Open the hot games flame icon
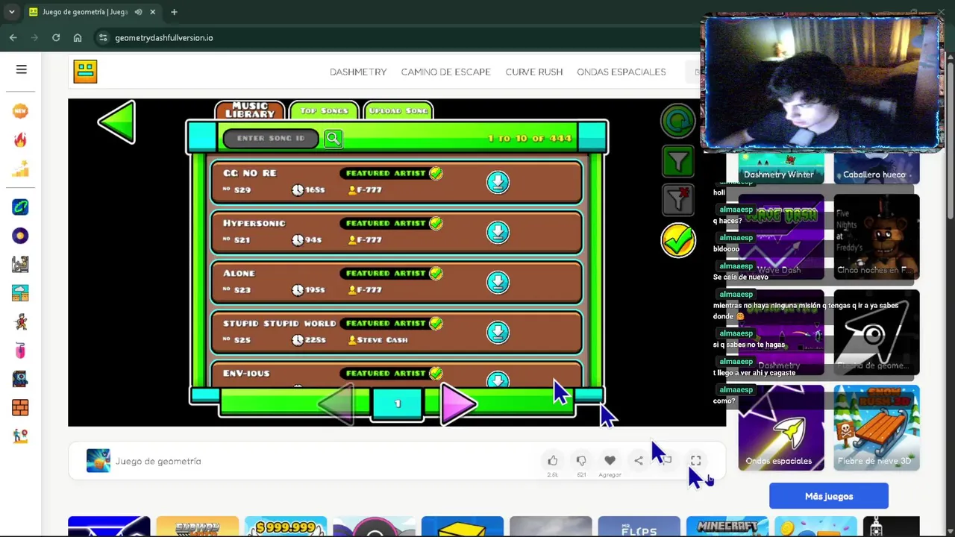 [x=20, y=140]
